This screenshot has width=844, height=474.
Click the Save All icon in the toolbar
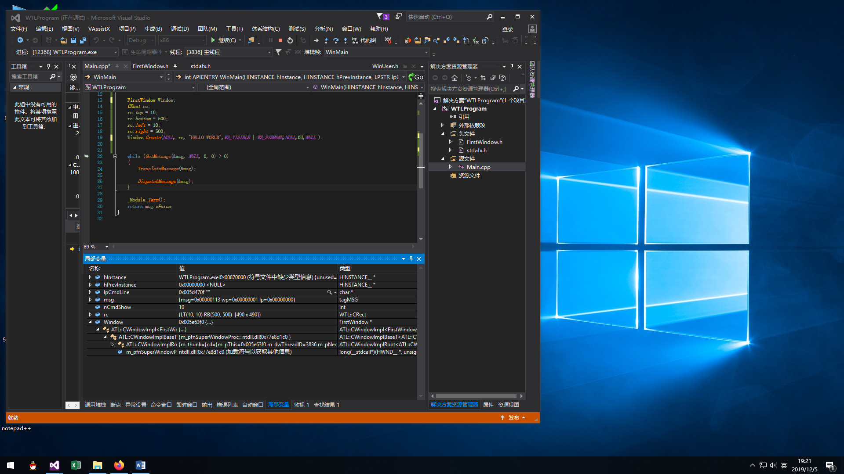point(83,40)
